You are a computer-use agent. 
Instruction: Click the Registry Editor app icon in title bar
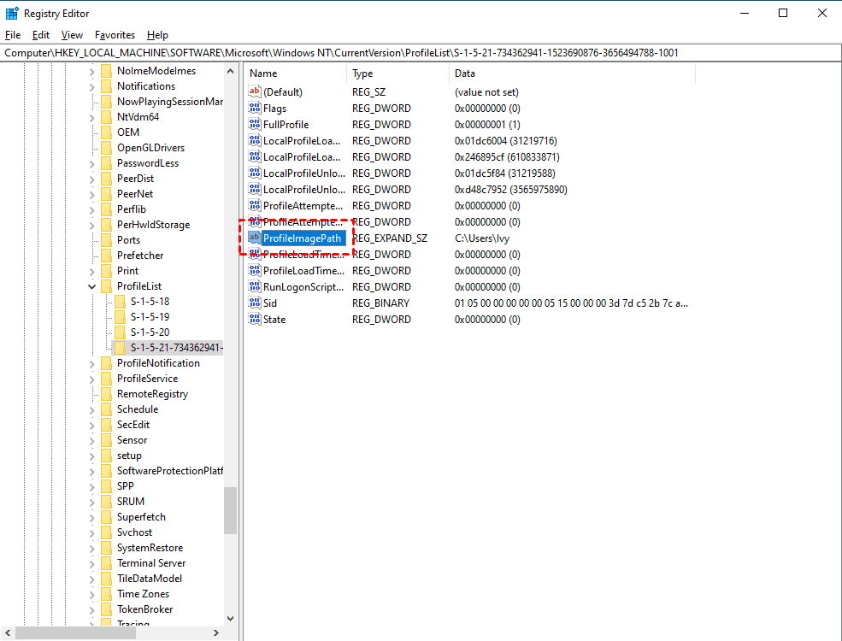12,14
